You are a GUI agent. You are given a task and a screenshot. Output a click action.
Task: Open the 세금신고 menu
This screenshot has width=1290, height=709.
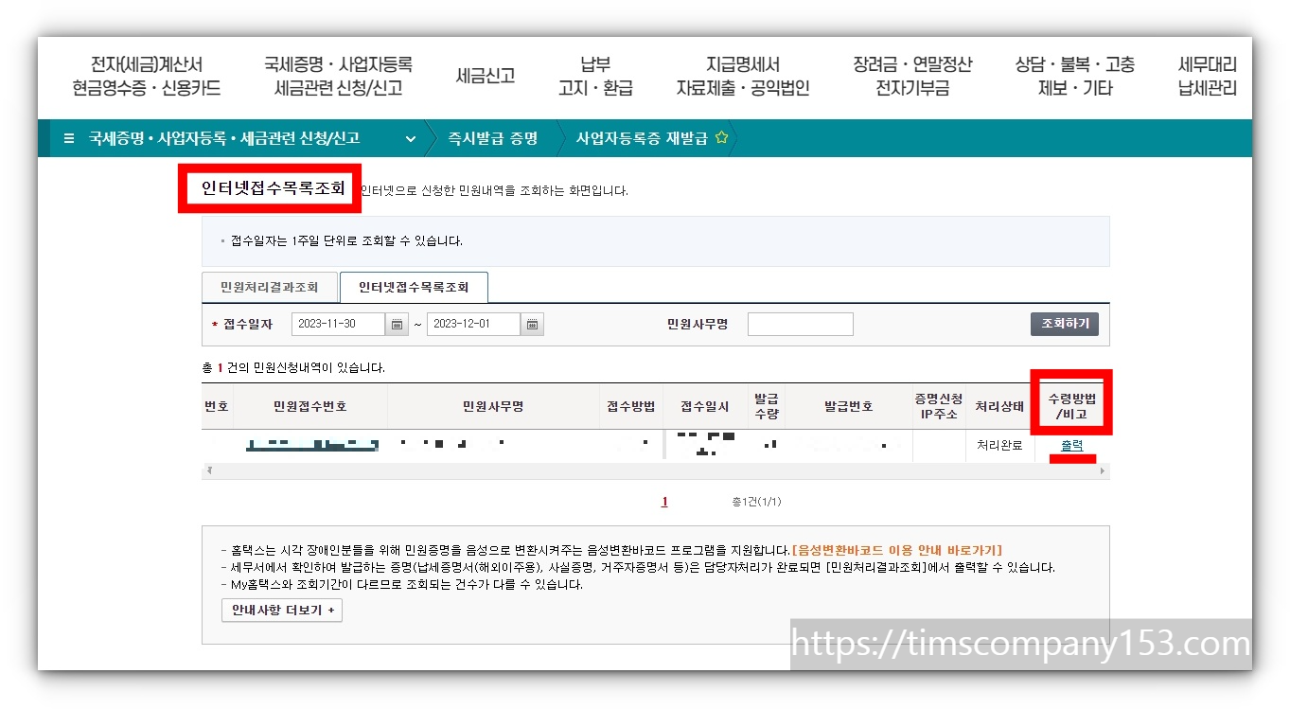pos(485,76)
